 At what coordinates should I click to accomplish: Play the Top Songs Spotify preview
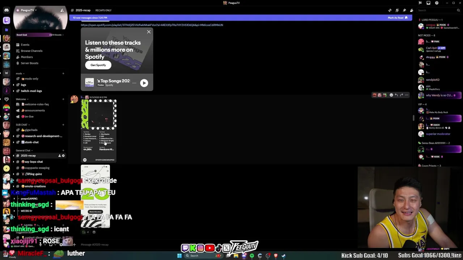coord(144,83)
